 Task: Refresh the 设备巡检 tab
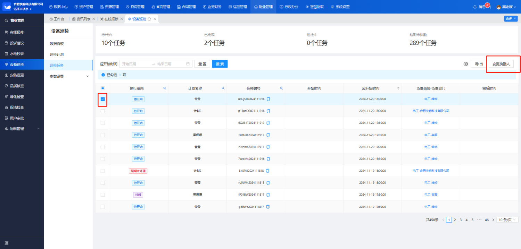[x=149, y=19]
